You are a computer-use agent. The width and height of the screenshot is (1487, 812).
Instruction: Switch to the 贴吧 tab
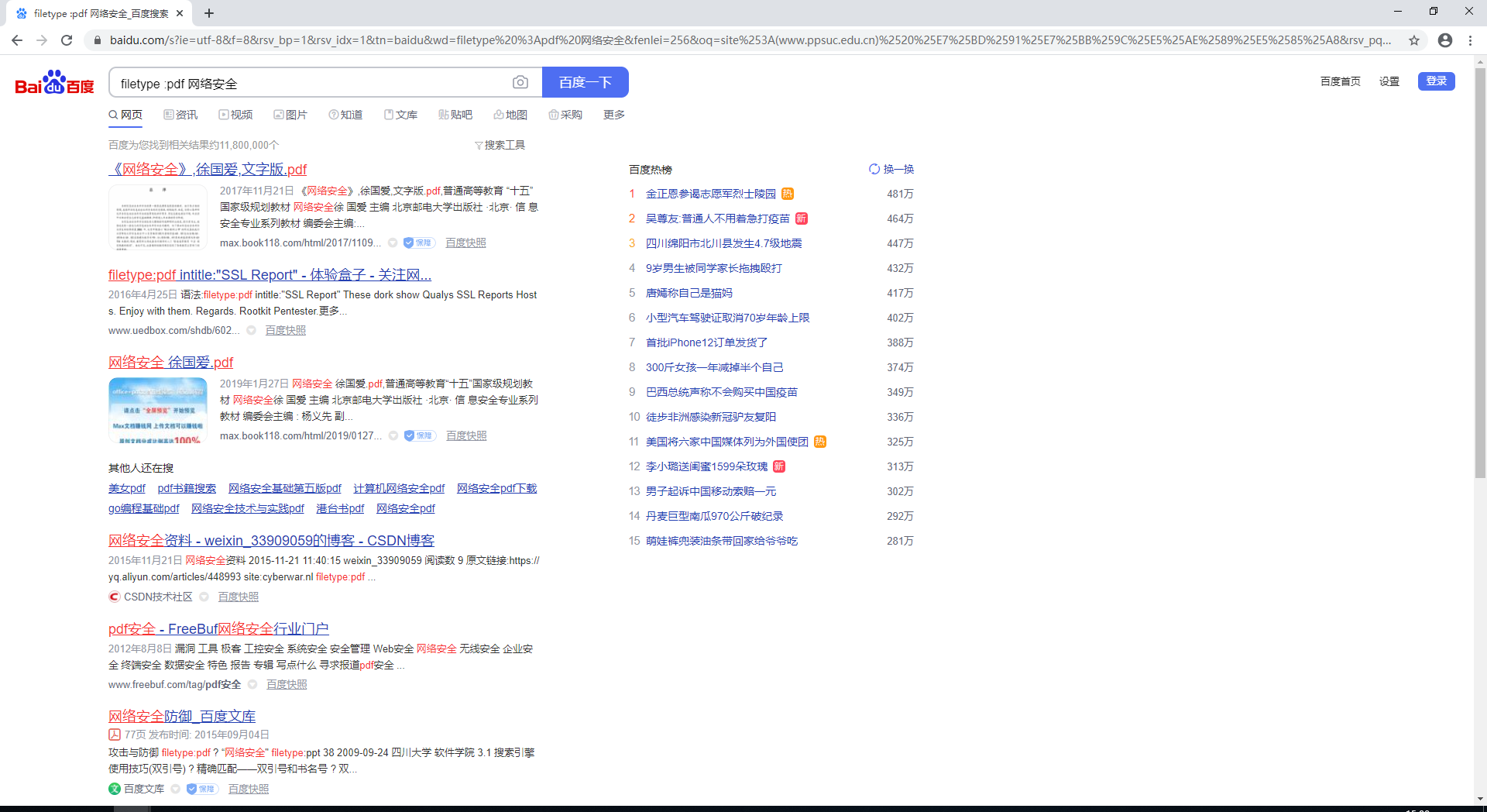(455, 115)
